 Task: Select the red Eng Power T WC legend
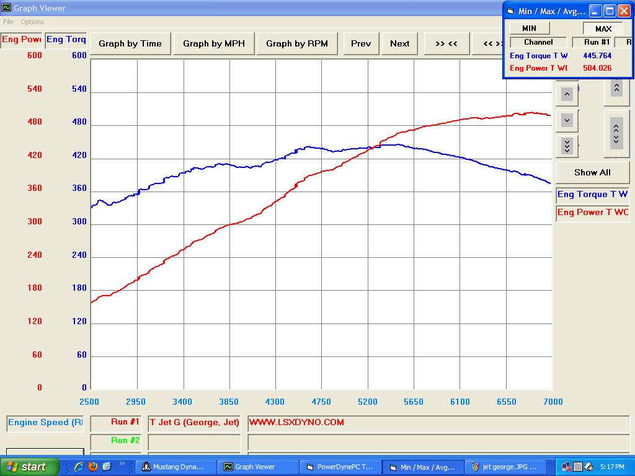pos(592,213)
